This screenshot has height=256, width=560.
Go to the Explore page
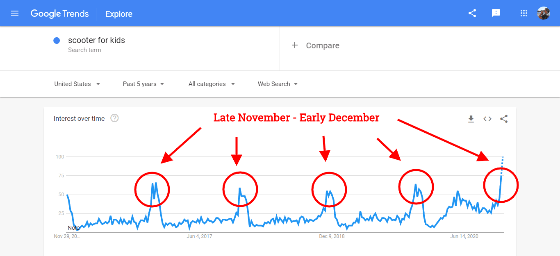click(119, 14)
